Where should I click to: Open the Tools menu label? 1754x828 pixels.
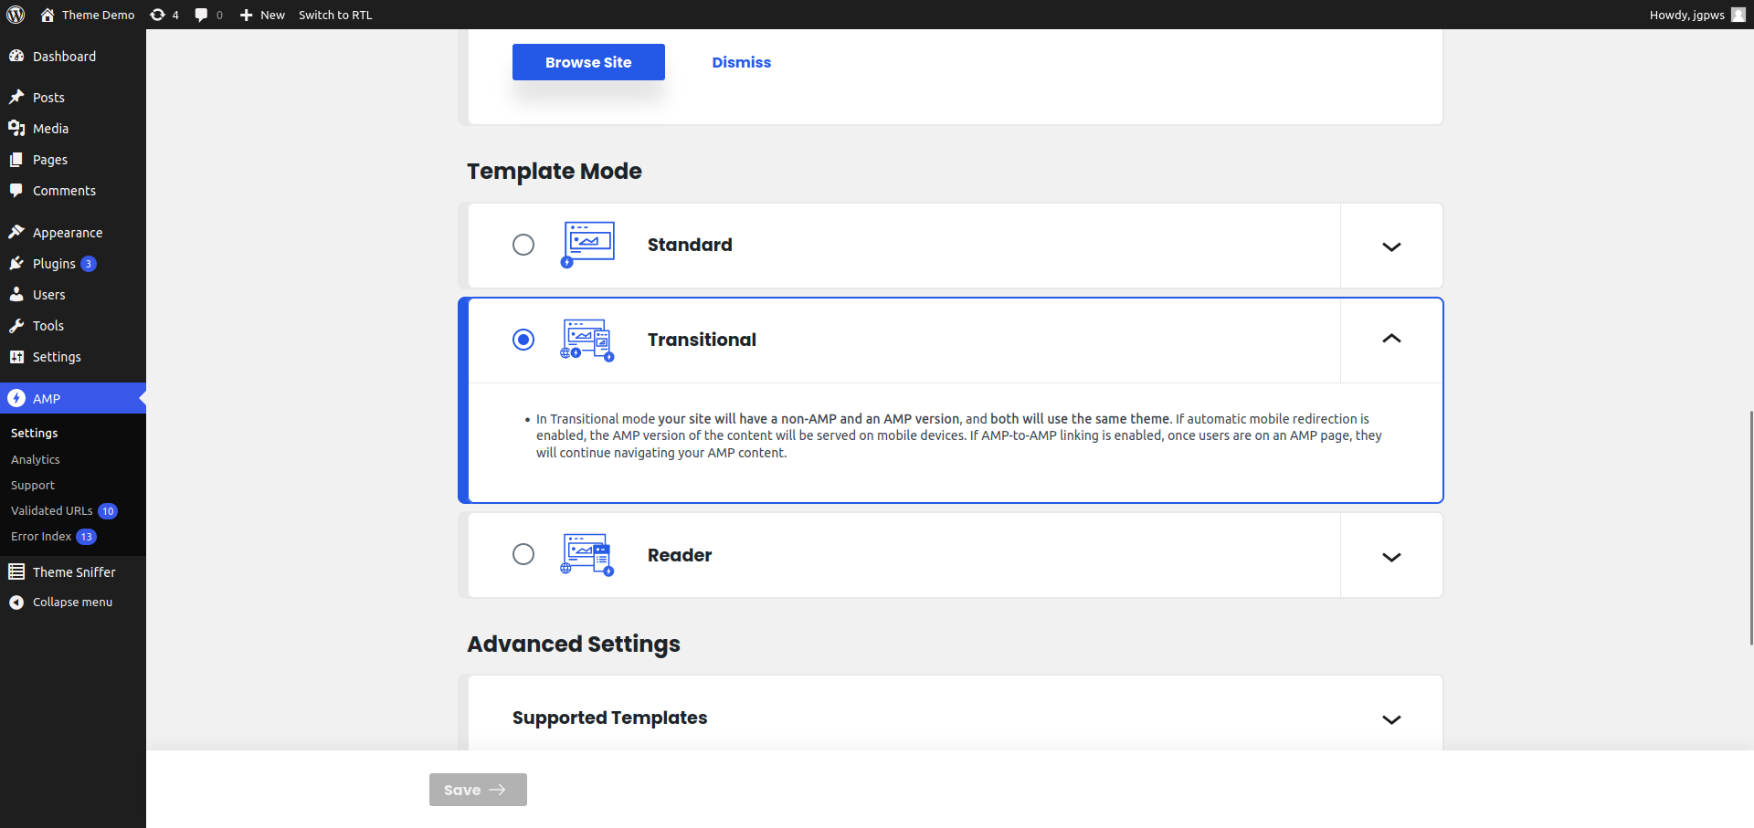point(48,326)
